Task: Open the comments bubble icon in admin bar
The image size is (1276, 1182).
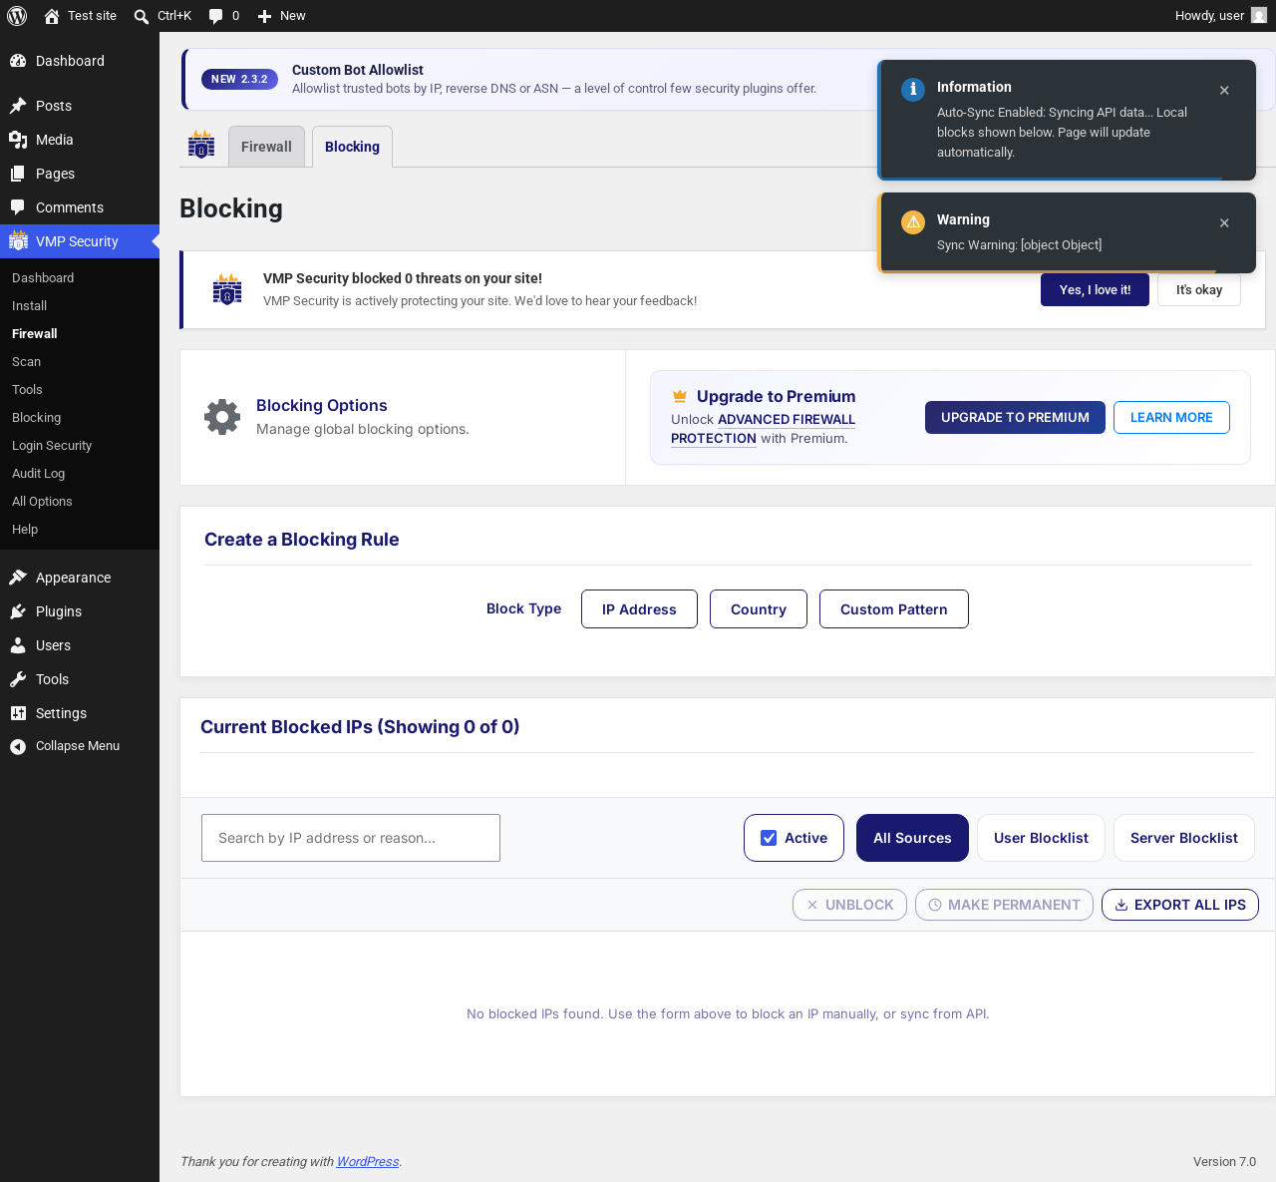Action: [x=215, y=16]
